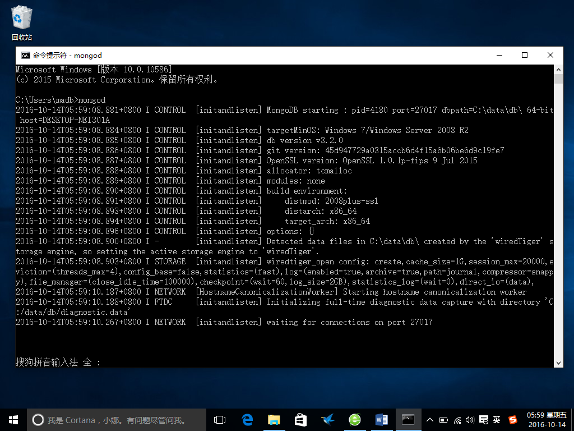Viewport: 574px width, 431px height.
Task: Open the Wi-Fi network tray icon
Action: coord(457,420)
